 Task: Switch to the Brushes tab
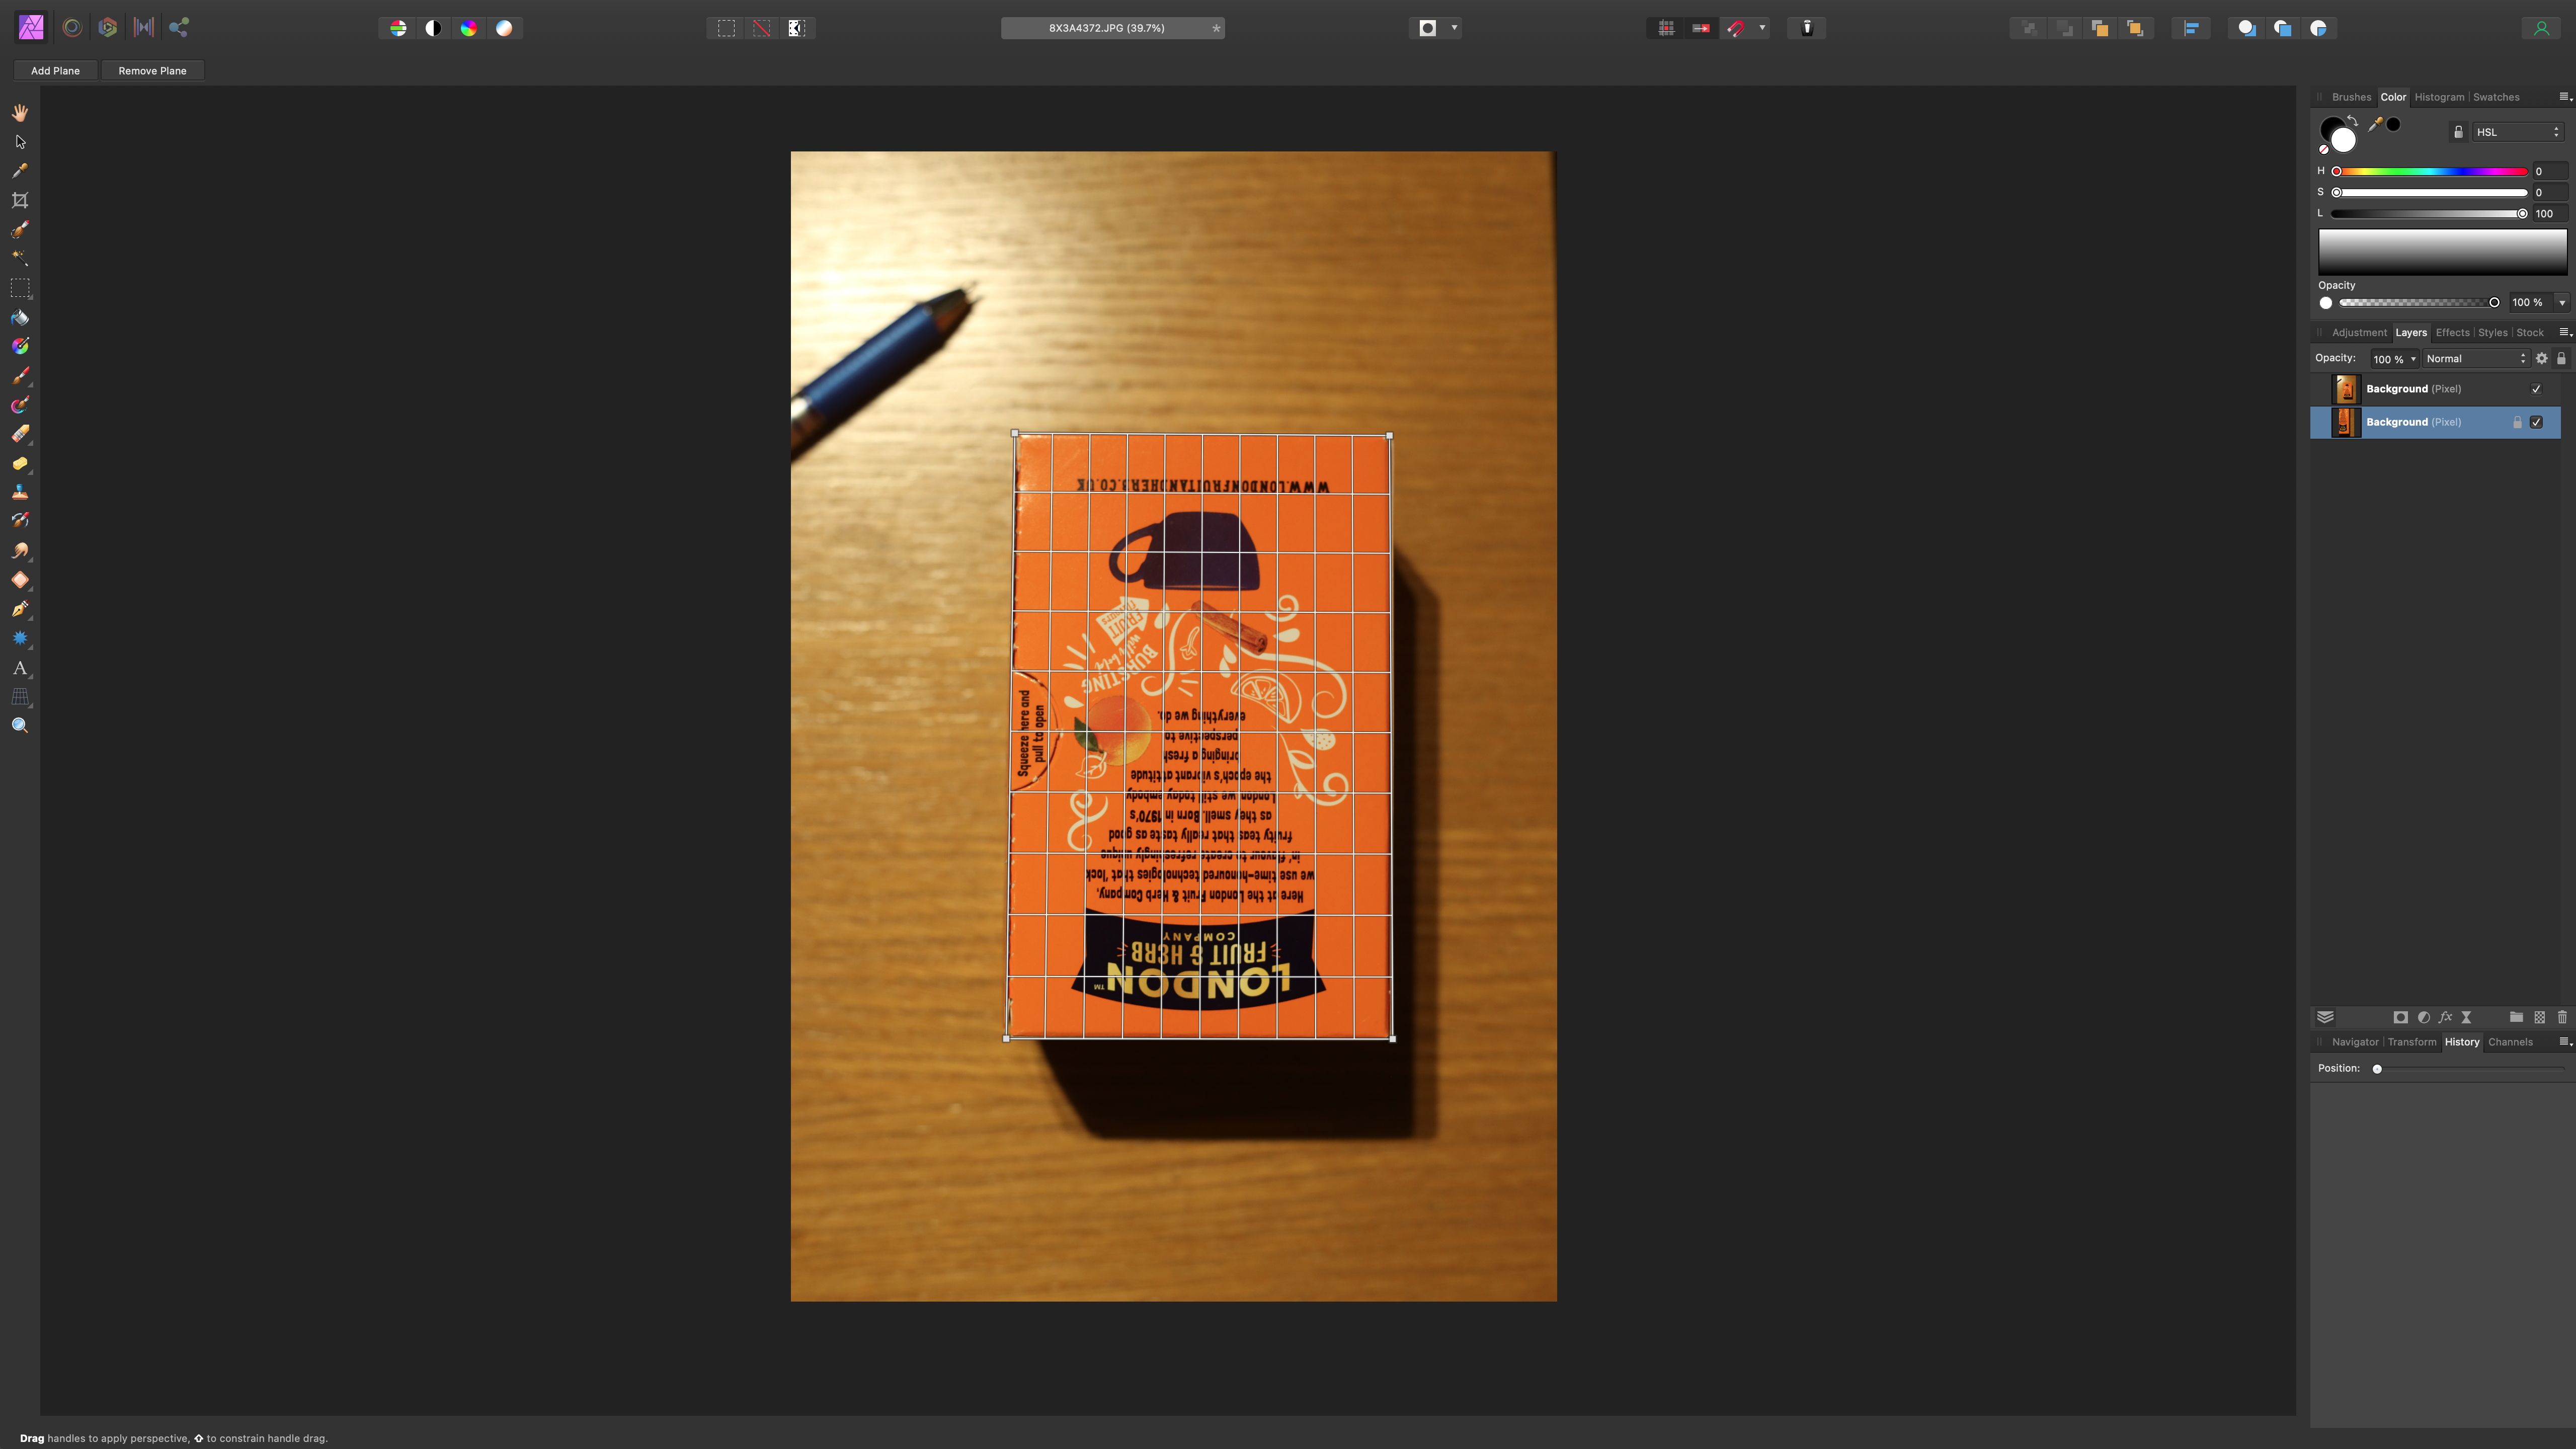[2351, 97]
